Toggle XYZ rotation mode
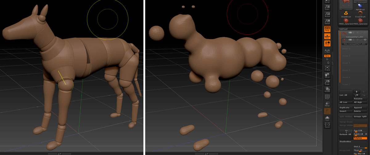The width and height of the screenshot is (370, 155). tap(327, 56)
